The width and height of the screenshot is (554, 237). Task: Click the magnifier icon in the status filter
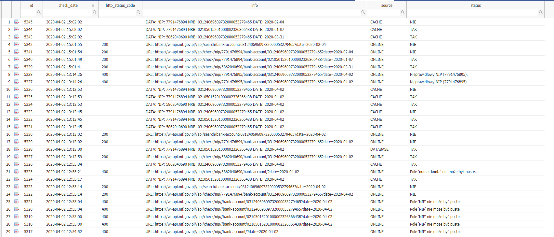[540, 12]
